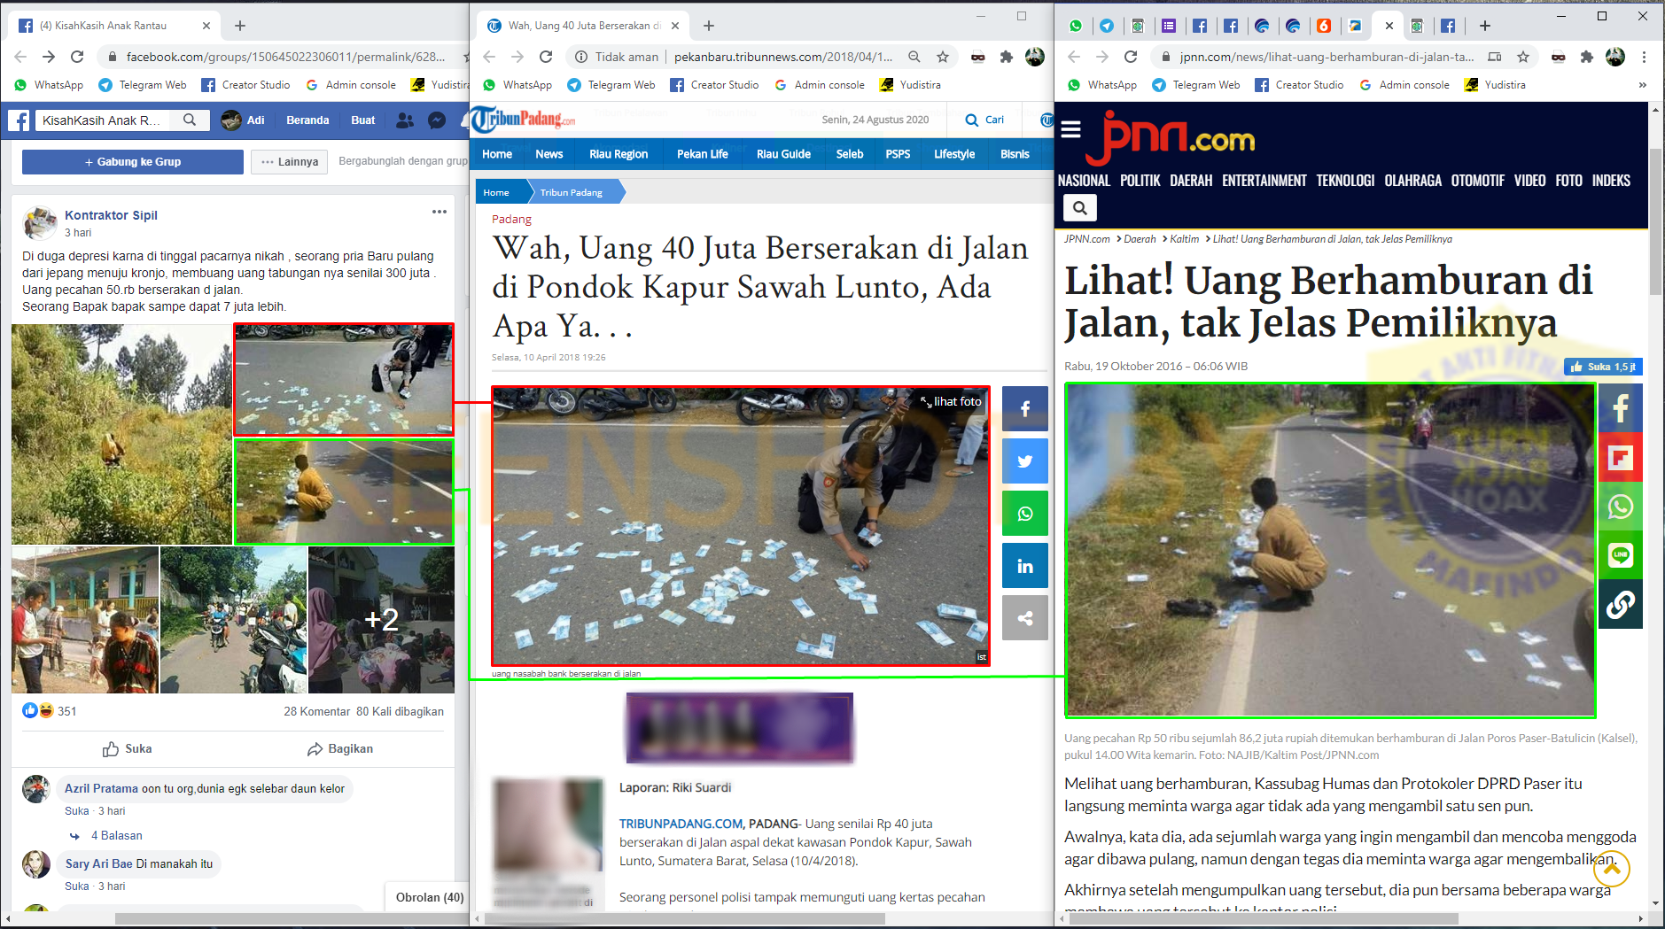Viewport: 1665px width, 929px height.
Task: Open TEKNOLOGI section on JPNN
Action: tap(1345, 181)
